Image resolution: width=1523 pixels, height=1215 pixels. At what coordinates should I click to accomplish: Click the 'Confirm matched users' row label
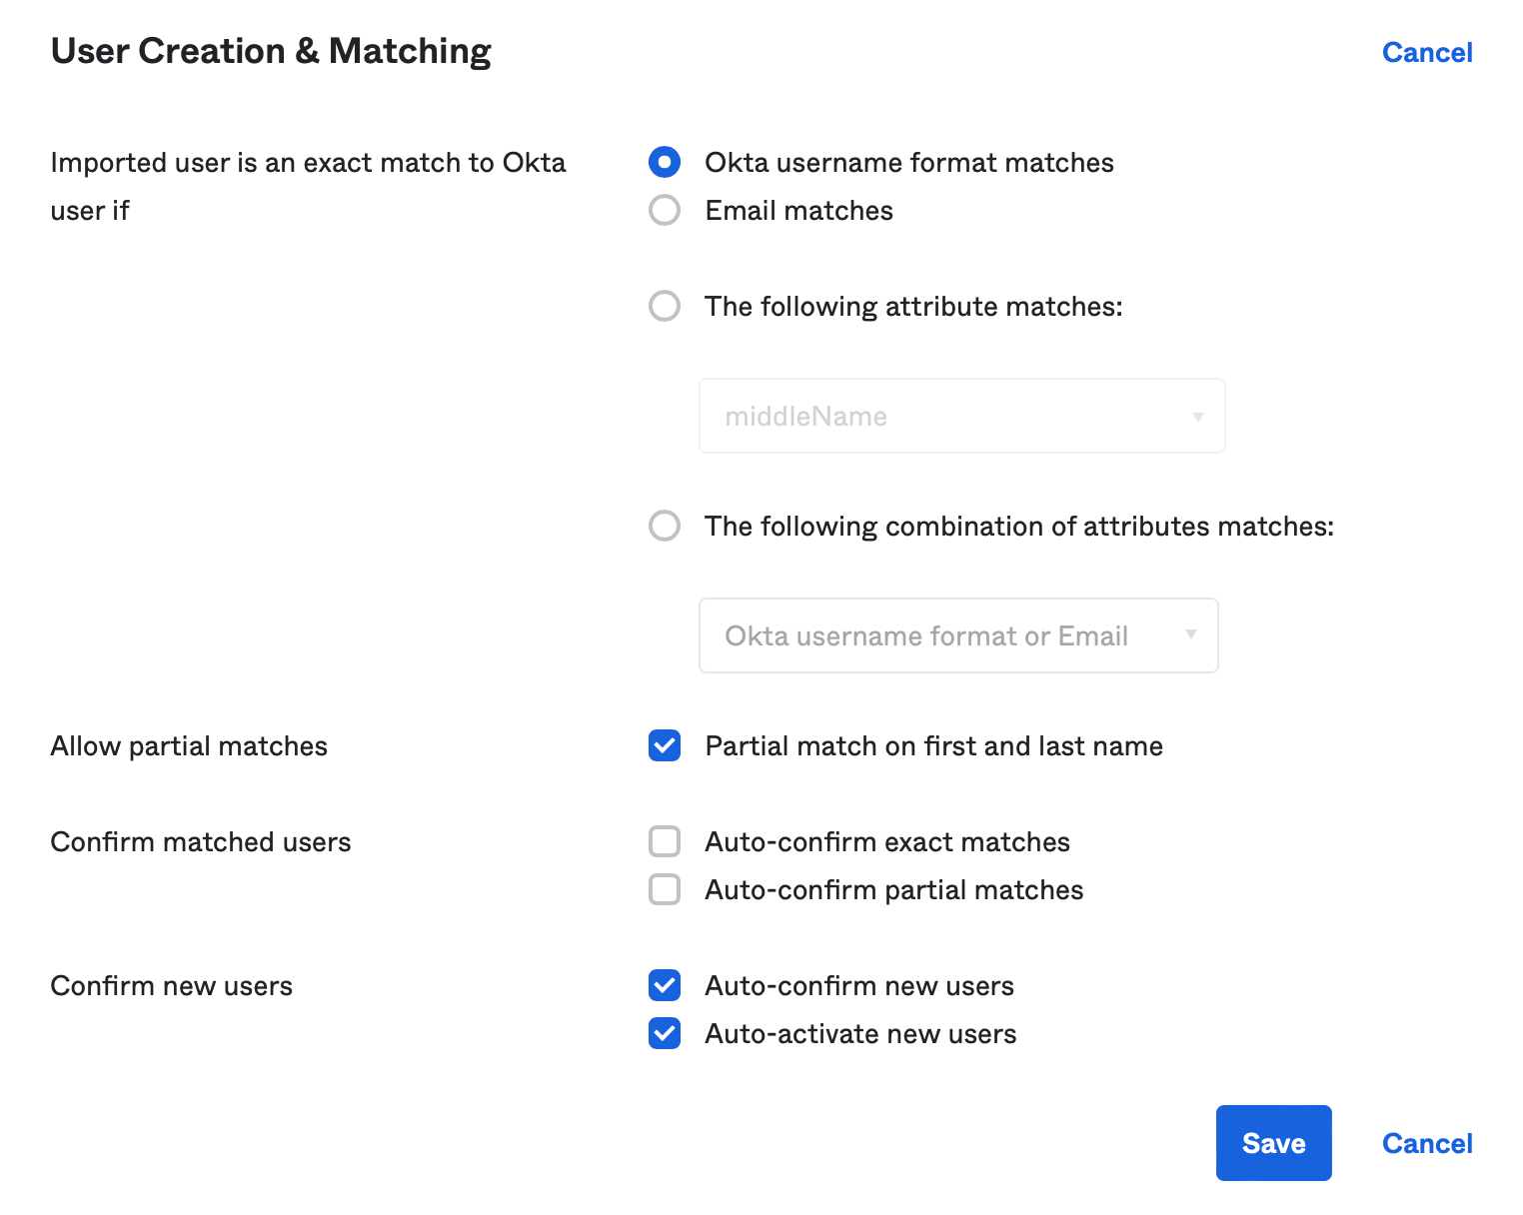tap(200, 842)
